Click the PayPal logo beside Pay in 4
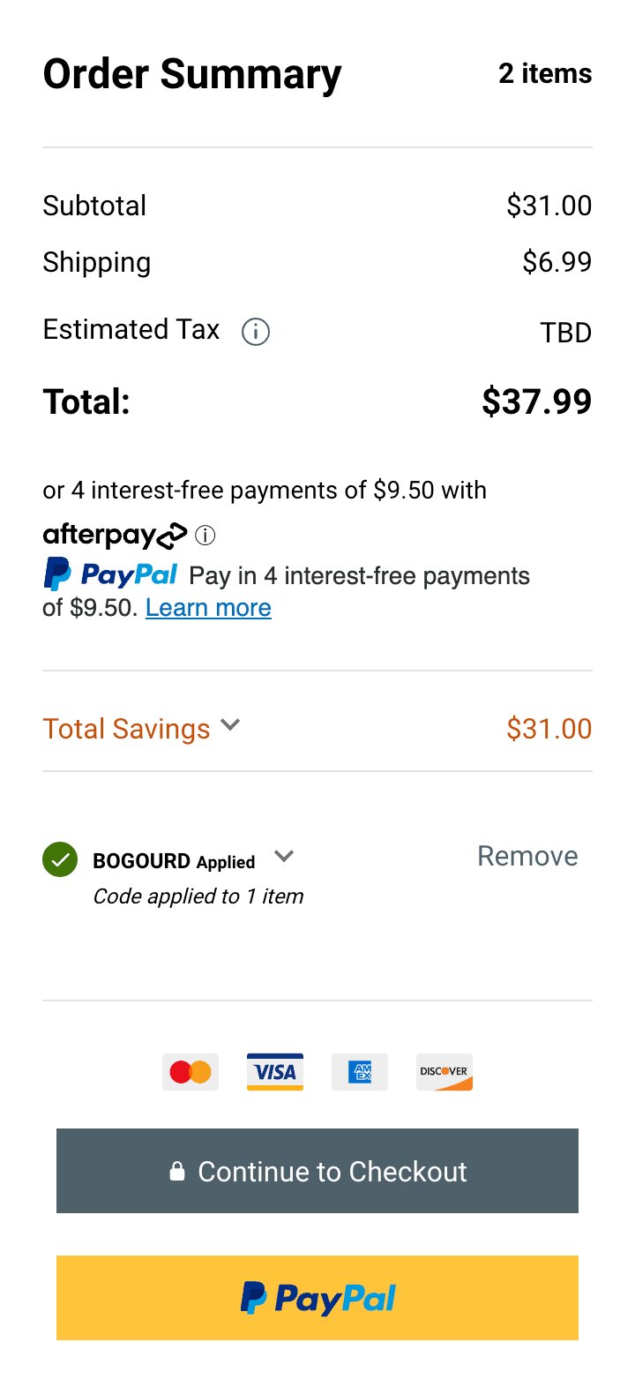The height and width of the screenshot is (1387, 635). coord(111,575)
